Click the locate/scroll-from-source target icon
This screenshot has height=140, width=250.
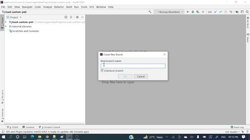click(x=66, y=17)
